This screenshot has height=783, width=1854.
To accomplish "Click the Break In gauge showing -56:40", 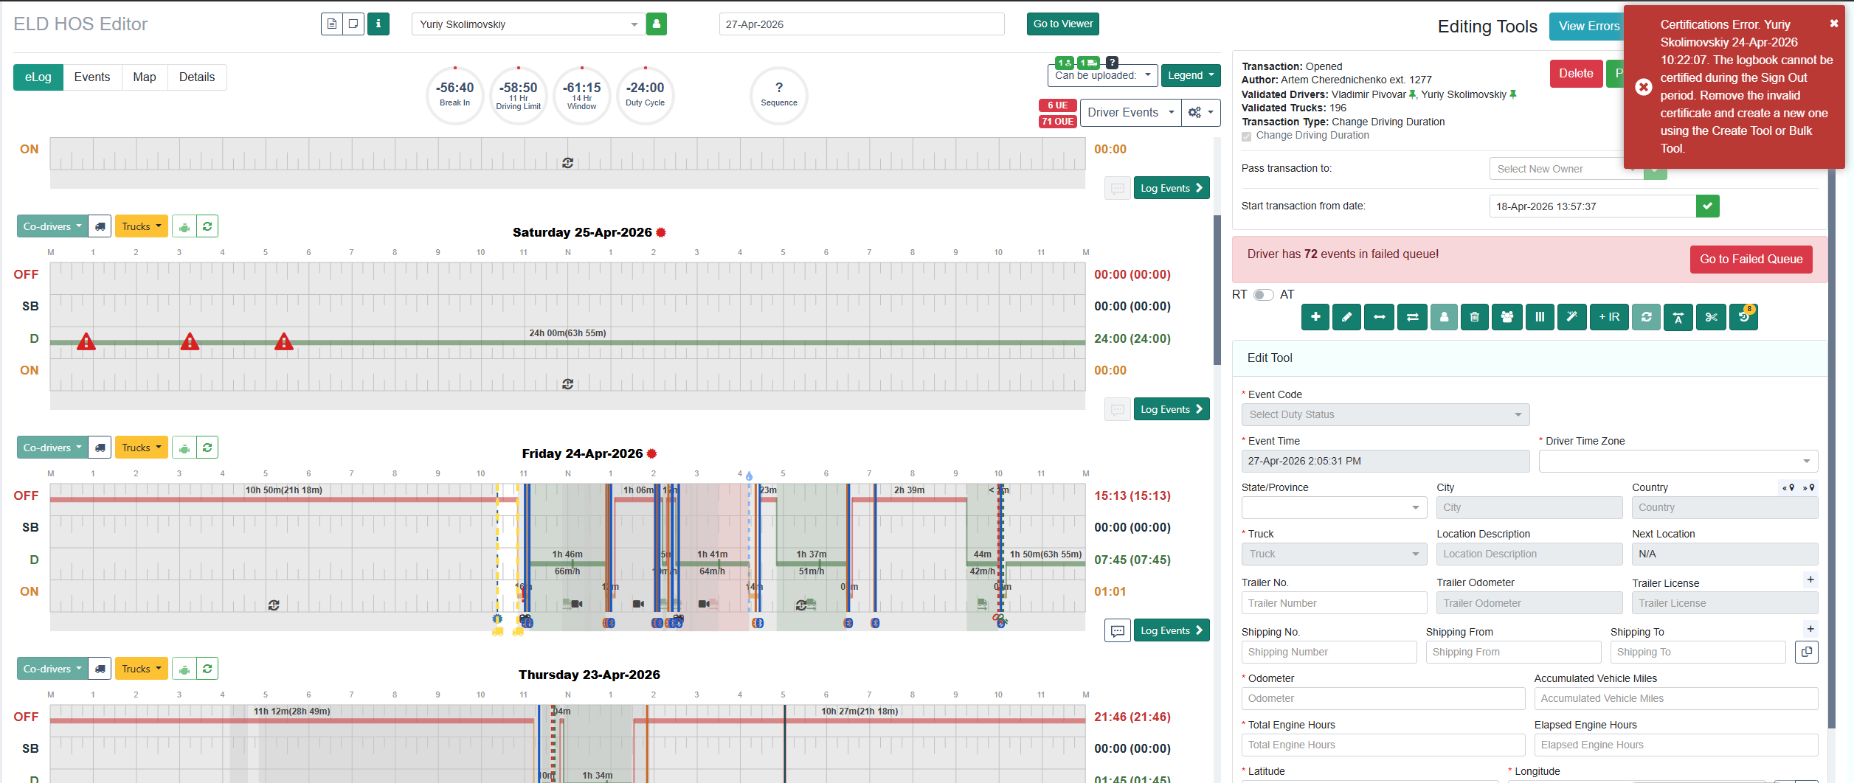I will tap(454, 95).
